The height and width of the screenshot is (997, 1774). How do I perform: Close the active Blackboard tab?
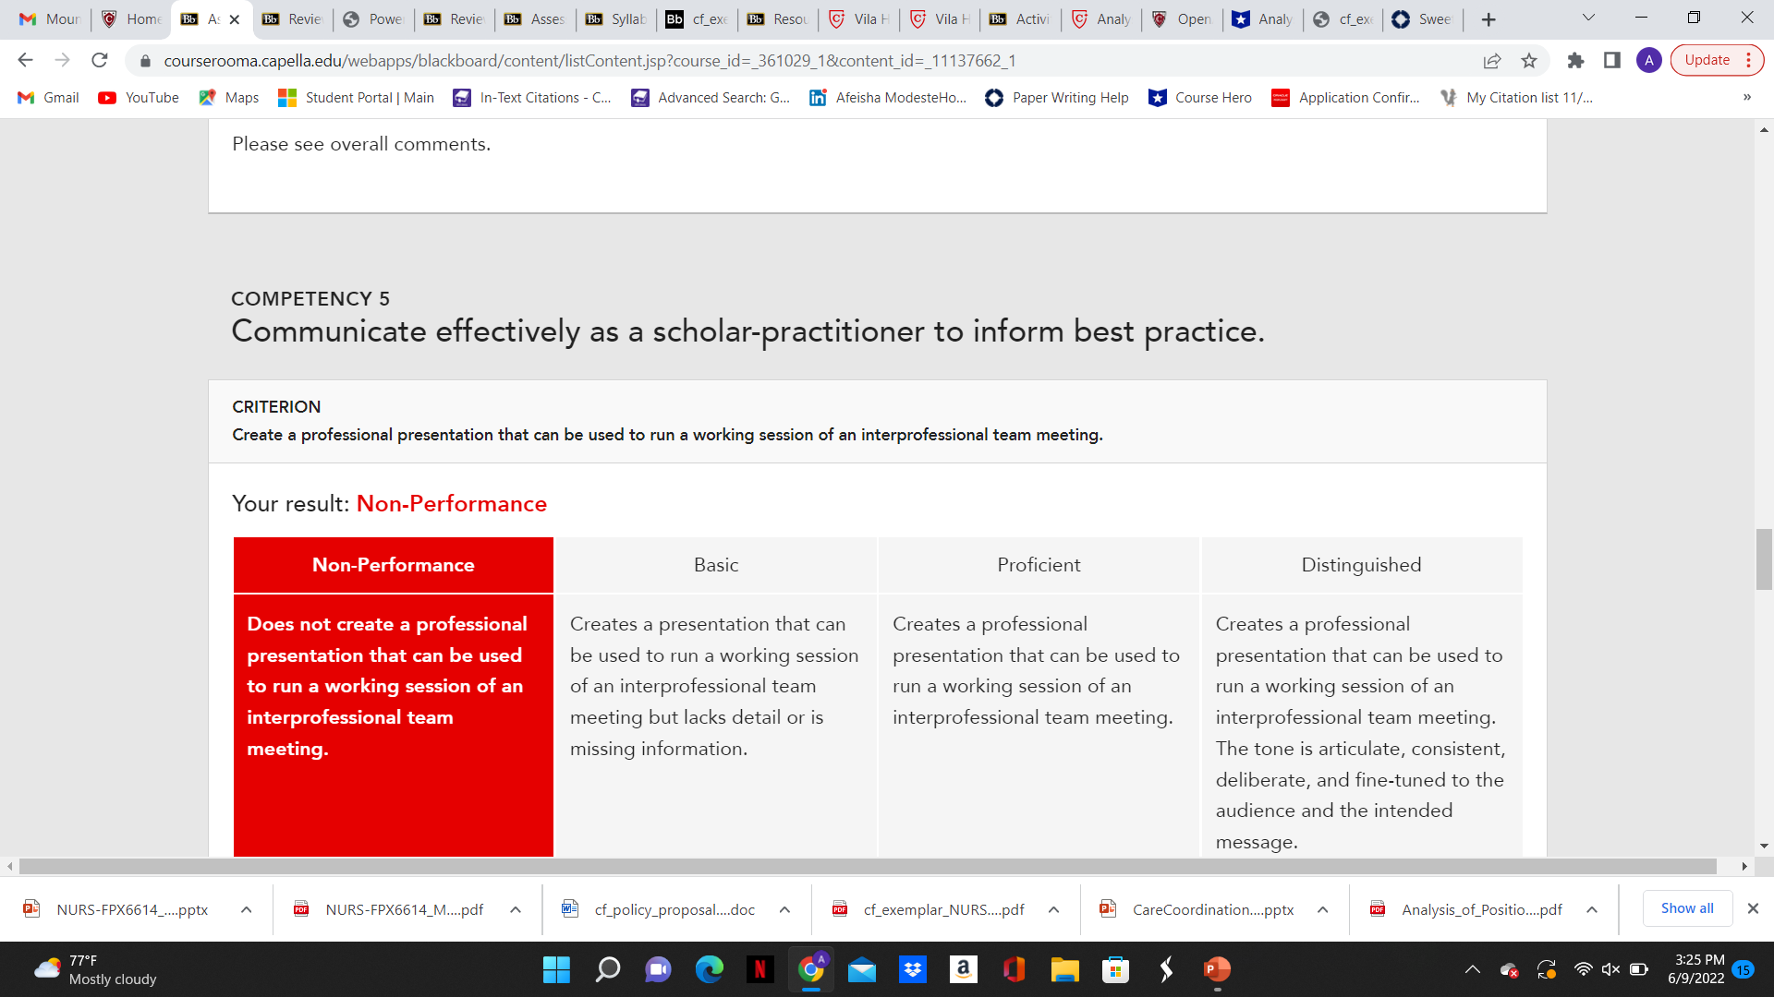coord(235,19)
